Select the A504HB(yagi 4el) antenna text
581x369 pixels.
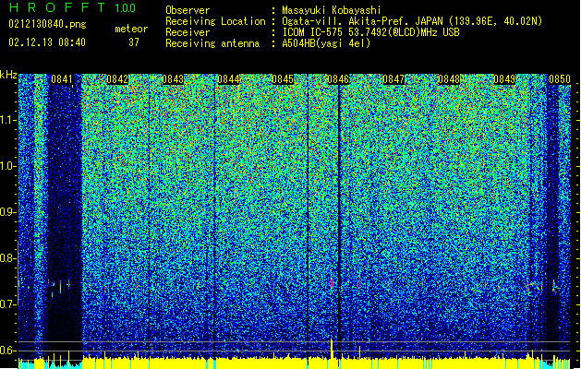pos(326,43)
